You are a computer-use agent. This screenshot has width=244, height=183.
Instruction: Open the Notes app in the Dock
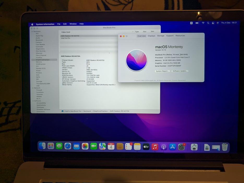pyautogui.click(x=137, y=147)
